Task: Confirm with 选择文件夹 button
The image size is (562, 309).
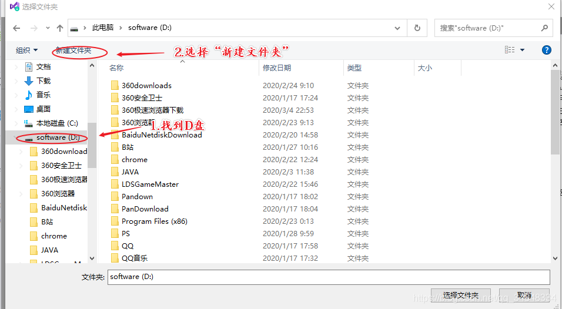Action: coord(460,295)
